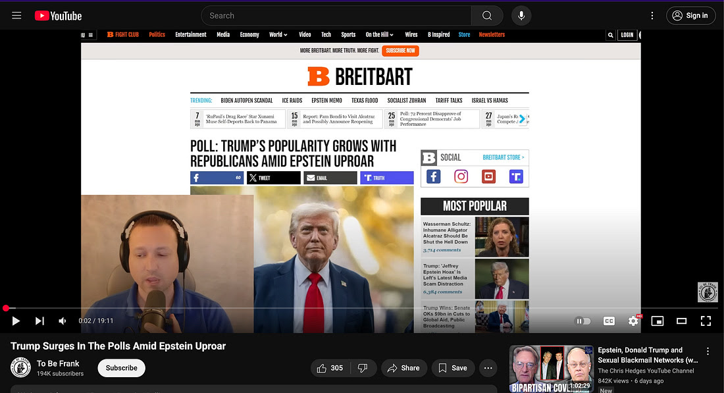Open the 'Jeffrey Epstein Hoax' article headline
This screenshot has width=724, height=393.
tap(445, 275)
